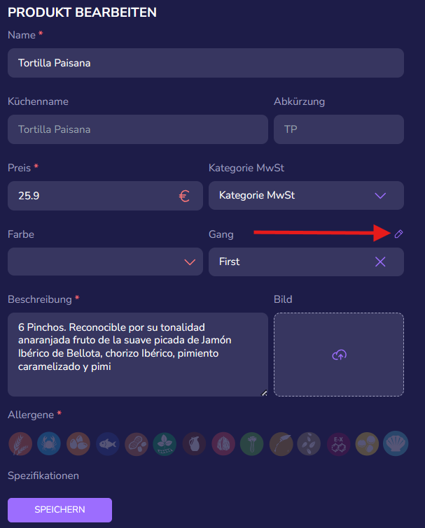
Task: Expand the Farbe color dropdown
Action: click(x=105, y=262)
